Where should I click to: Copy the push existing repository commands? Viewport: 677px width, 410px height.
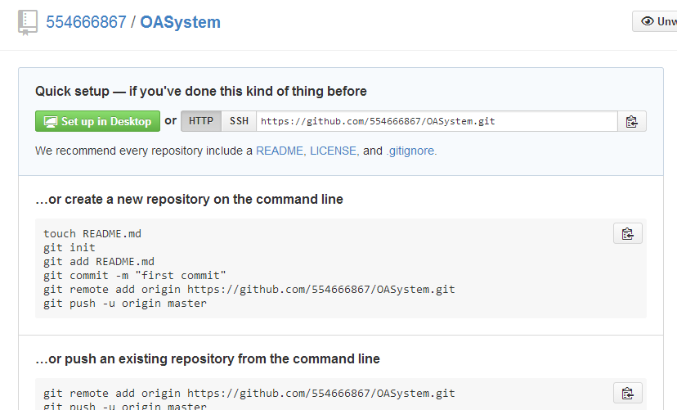point(627,393)
